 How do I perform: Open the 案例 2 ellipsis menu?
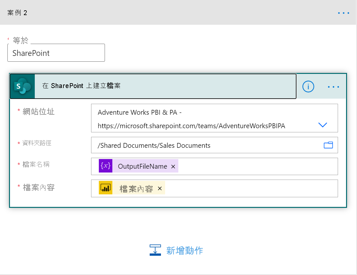click(x=343, y=13)
